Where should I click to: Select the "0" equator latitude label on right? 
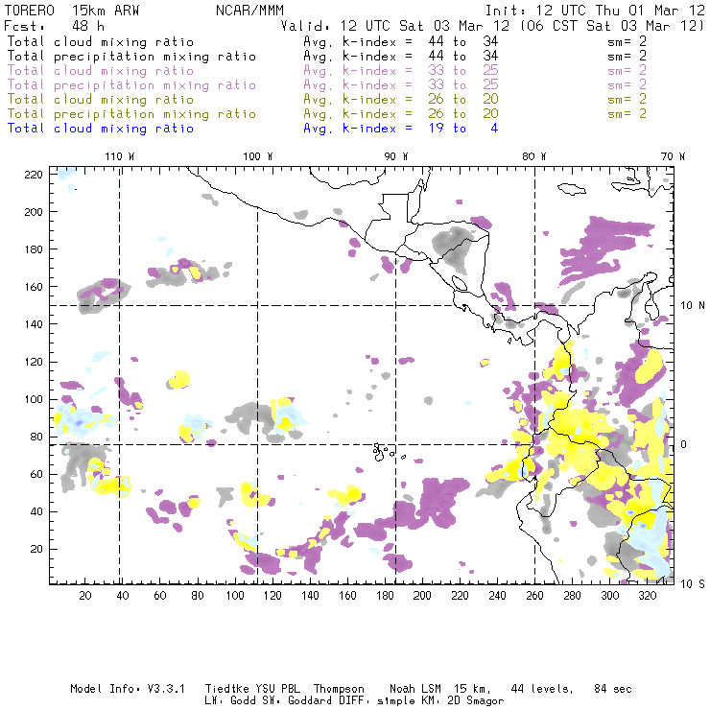(684, 444)
